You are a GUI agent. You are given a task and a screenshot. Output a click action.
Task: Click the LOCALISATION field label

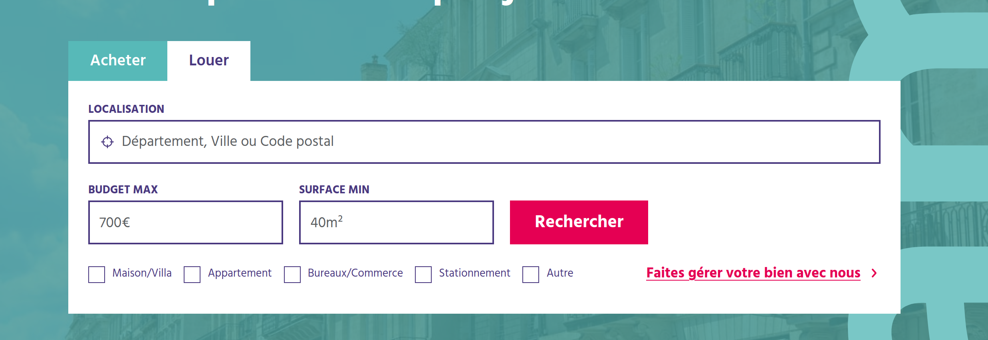tap(126, 109)
